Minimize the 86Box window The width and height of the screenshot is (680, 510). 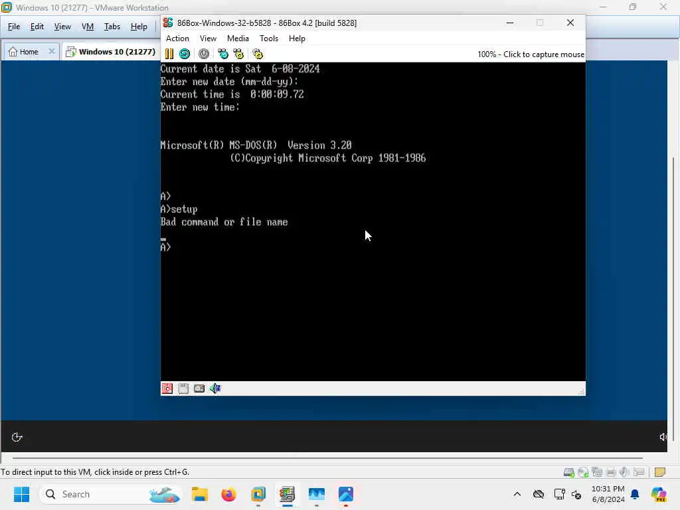pyautogui.click(x=510, y=23)
